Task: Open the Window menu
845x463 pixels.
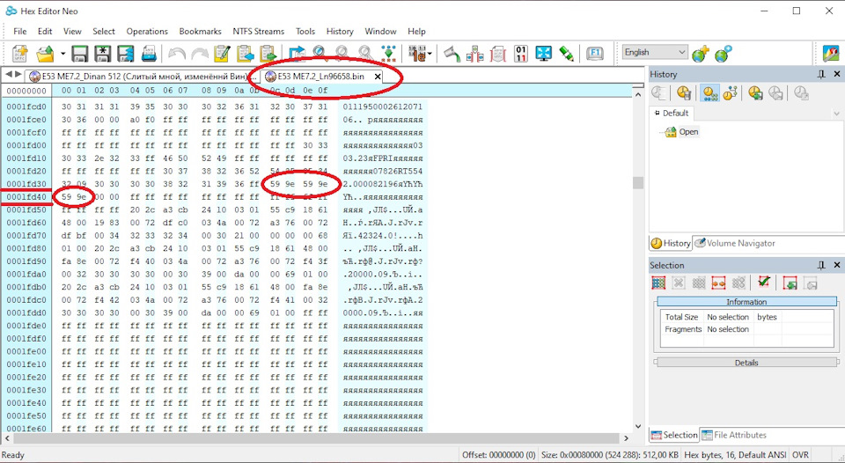Action: [x=380, y=32]
